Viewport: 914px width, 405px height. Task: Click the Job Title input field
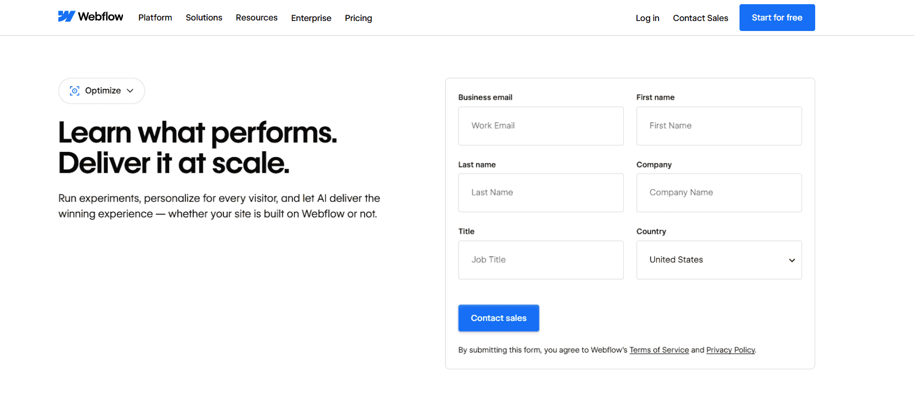click(540, 259)
